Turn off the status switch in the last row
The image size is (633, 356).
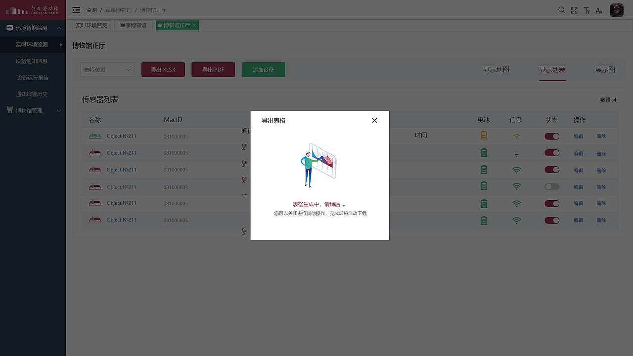pos(552,220)
